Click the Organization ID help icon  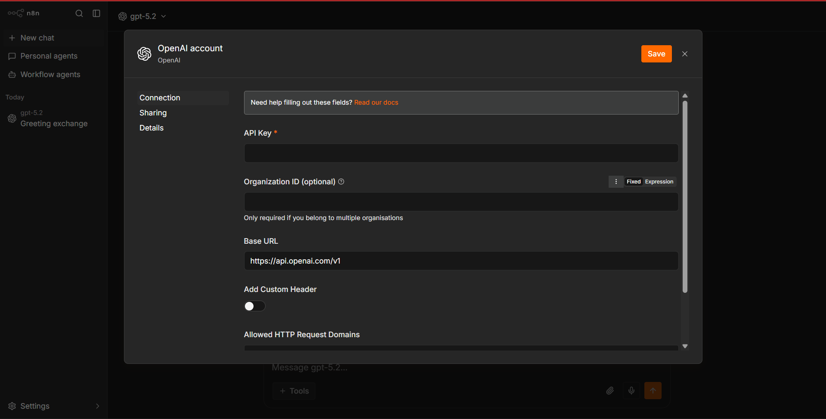[341, 182]
